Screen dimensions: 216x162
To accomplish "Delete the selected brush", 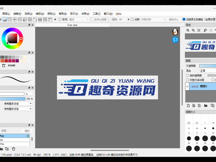I will click(x=13, y=149).
